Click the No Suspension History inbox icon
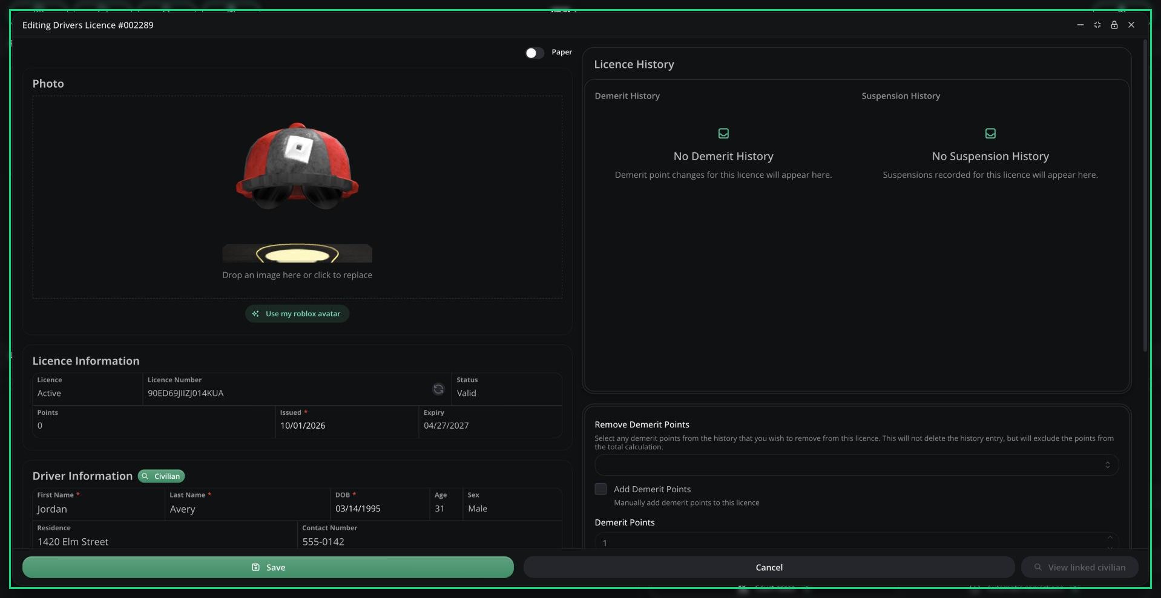Screen dimensions: 1161x598 click(x=990, y=133)
